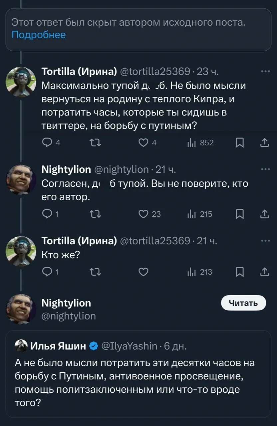Like the 'Кто же?' tweet

[143, 272]
